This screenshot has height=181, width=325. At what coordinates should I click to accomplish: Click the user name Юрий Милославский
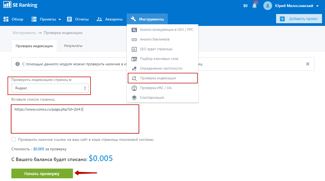294,6
